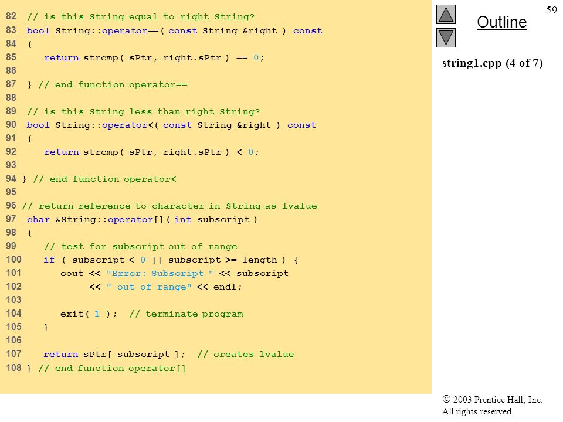Select the end function operator< comment
The image size is (563, 422).
104,179
